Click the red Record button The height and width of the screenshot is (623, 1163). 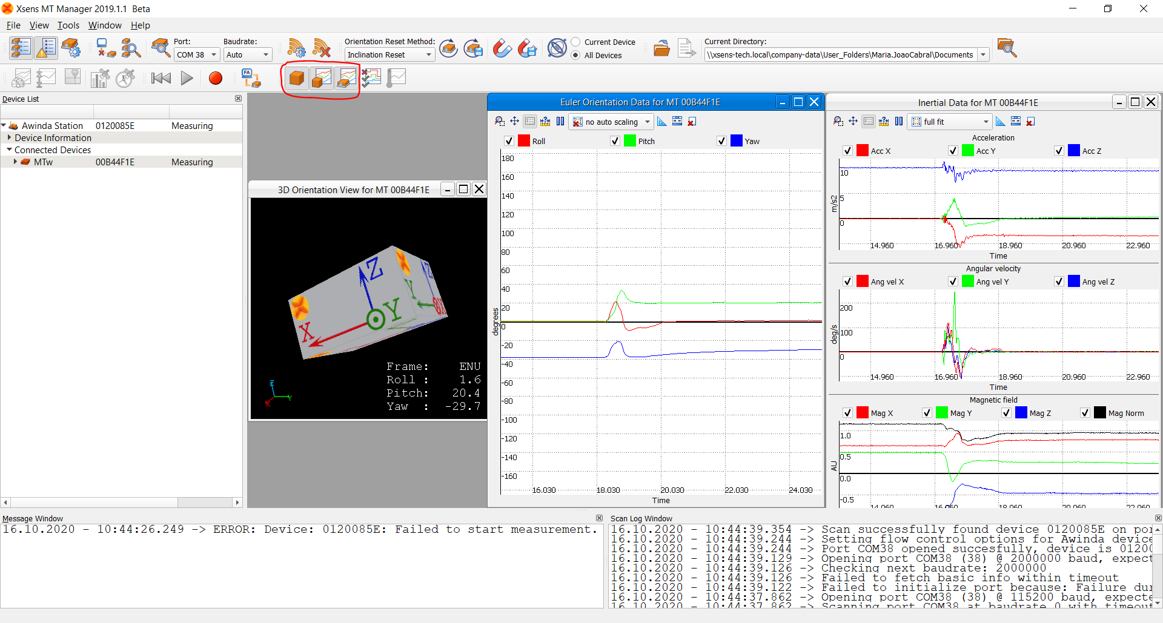[x=215, y=78]
